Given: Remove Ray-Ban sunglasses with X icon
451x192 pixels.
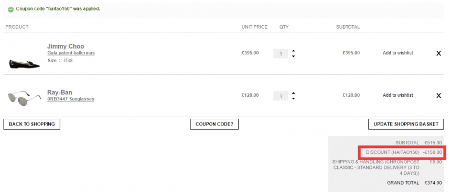Looking at the screenshot, I should coord(438,96).
